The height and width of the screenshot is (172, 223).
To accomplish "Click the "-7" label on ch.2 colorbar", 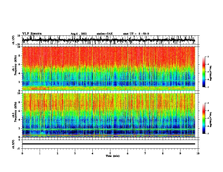I will (x=208, y=134).
